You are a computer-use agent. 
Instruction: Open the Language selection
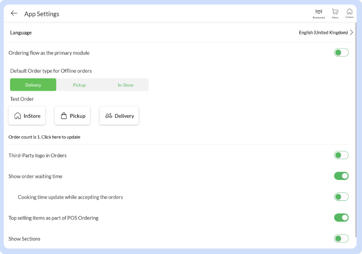coord(21,32)
